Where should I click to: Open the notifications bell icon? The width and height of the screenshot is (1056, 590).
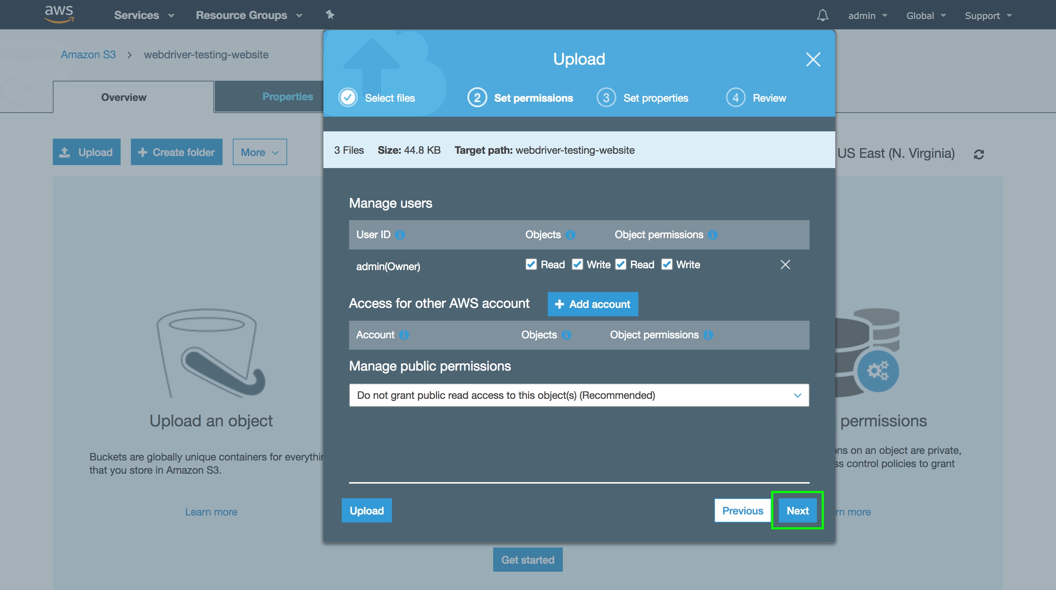[x=822, y=15]
